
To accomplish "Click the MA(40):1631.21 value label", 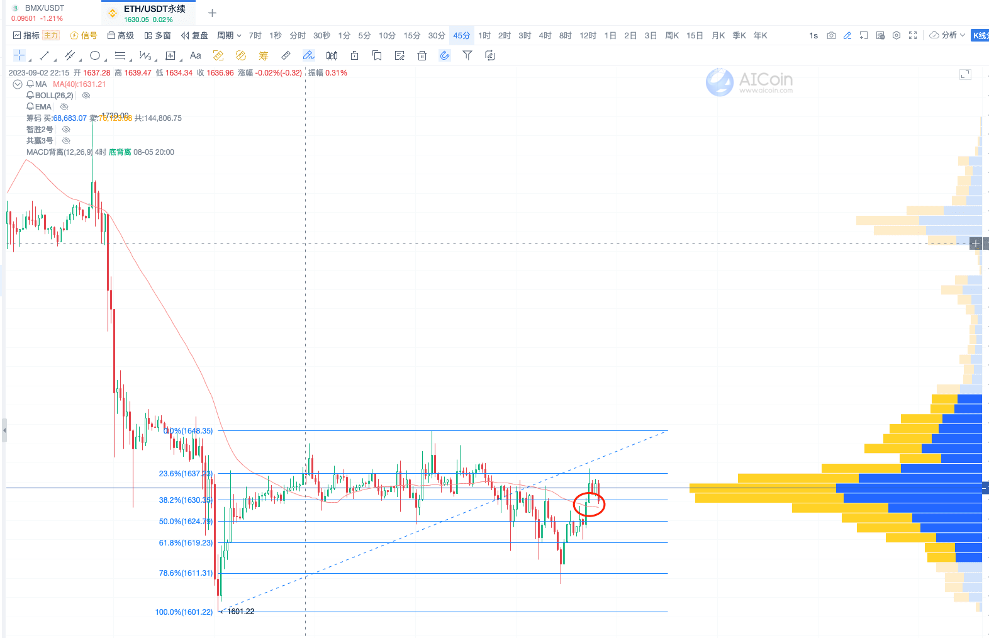I will click(x=79, y=84).
